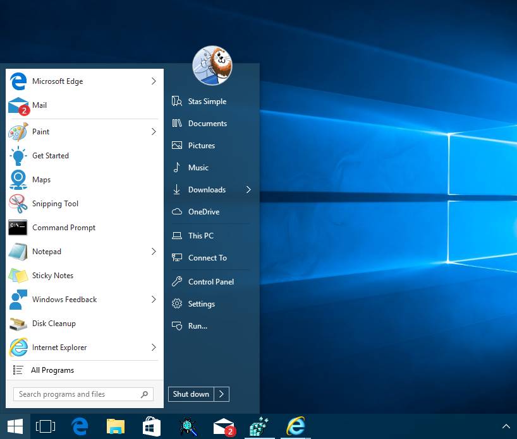
Task: Open the Downloads menu item
Action: [211, 190]
